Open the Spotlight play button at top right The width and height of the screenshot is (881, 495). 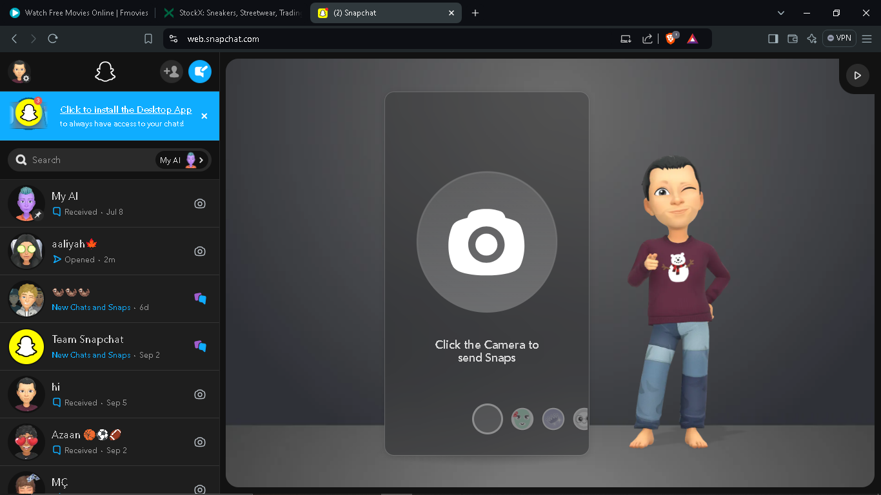coord(857,75)
